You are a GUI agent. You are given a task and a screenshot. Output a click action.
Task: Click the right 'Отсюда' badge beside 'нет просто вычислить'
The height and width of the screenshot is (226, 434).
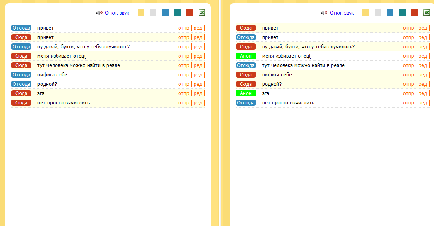246,103
